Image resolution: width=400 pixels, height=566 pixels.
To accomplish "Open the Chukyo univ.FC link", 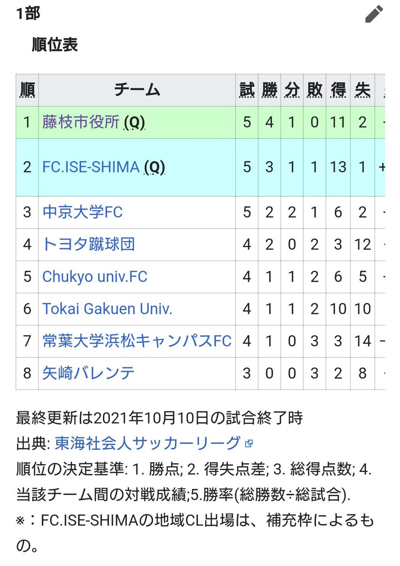I will 95,277.
